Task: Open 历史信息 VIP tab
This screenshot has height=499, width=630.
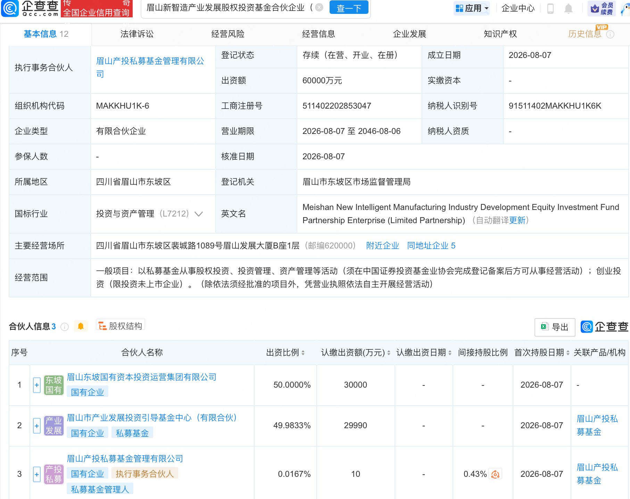Action: [585, 34]
